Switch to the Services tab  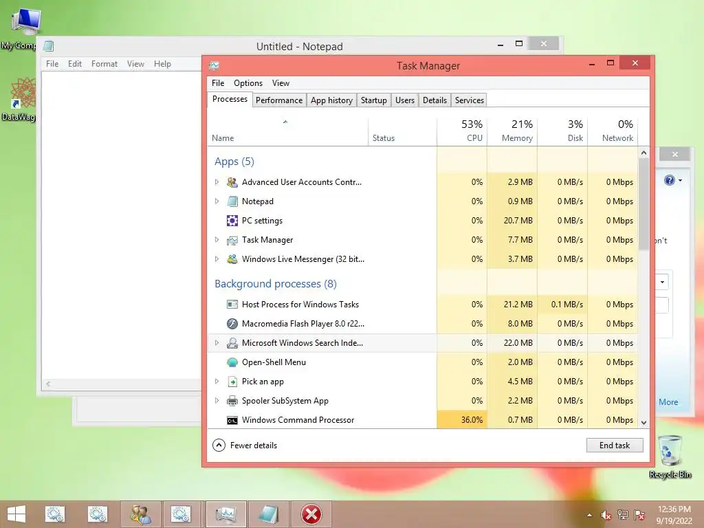[469, 100]
